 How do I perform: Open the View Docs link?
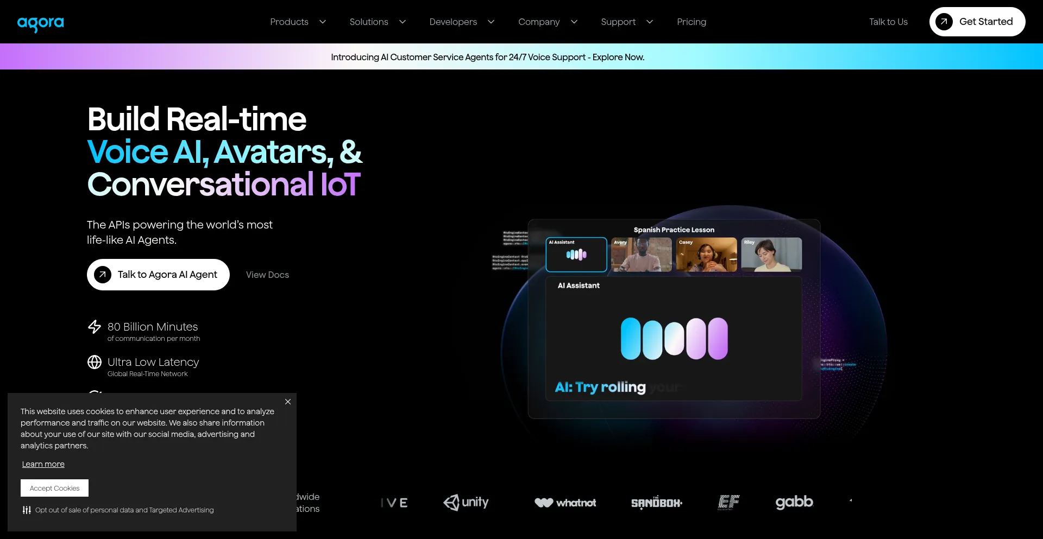point(267,275)
